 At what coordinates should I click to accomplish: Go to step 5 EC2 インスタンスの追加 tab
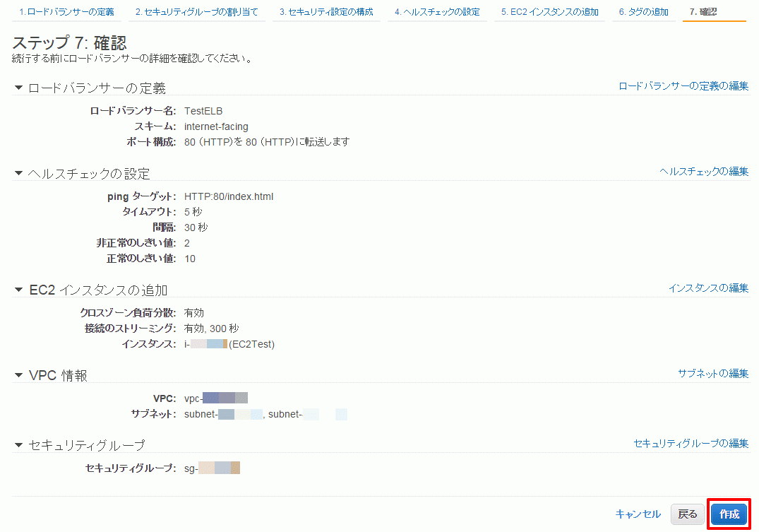coord(549,11)
